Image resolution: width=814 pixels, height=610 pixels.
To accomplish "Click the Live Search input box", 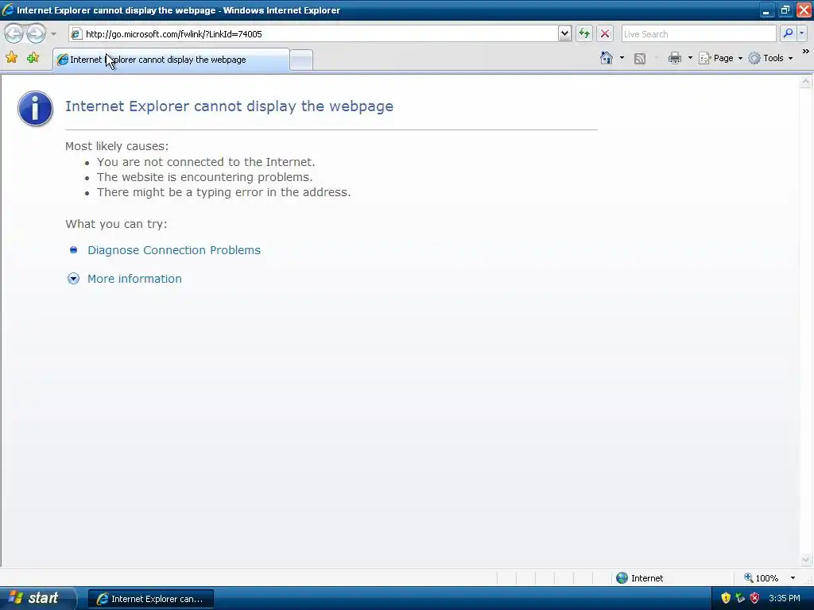I will coord(699,34).
